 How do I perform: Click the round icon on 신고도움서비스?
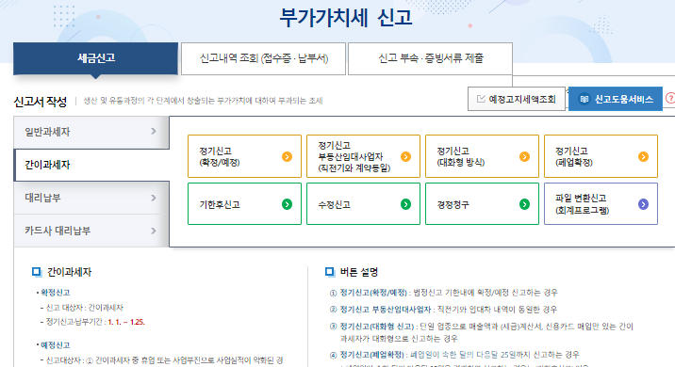[584, 99]
